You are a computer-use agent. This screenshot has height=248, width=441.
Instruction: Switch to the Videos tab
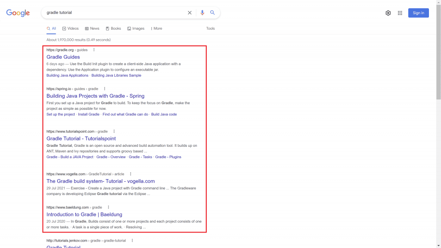pyautogui.click(x=71, y=28)
